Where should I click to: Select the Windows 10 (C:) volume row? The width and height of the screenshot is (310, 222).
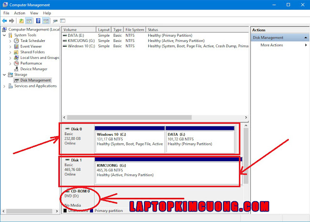click(x=155, y=46)
